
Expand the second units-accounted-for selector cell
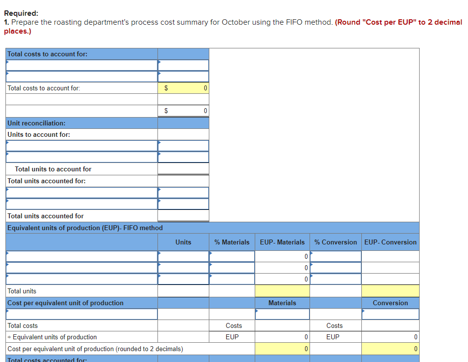tap(81, 203)
